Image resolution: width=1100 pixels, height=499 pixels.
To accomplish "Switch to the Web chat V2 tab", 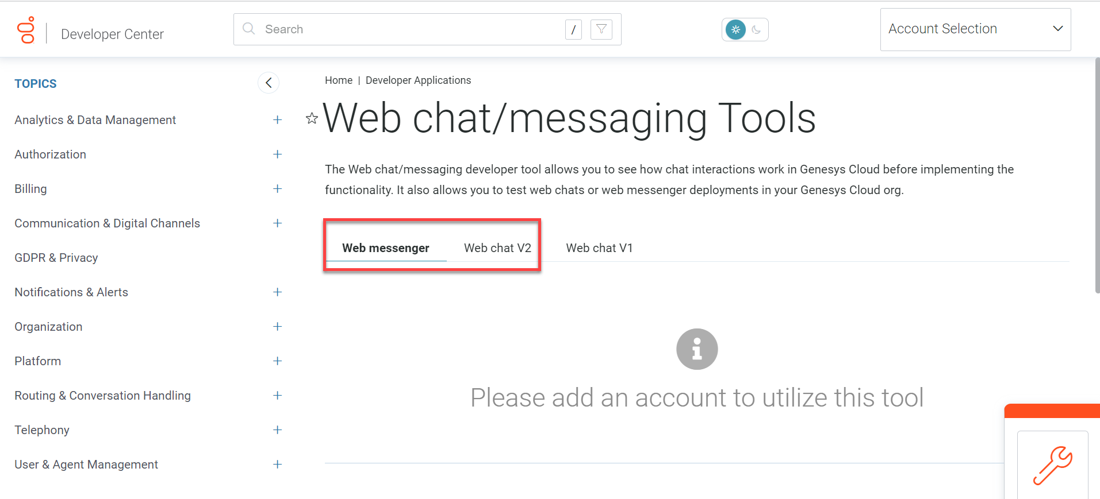I will 497,248.
